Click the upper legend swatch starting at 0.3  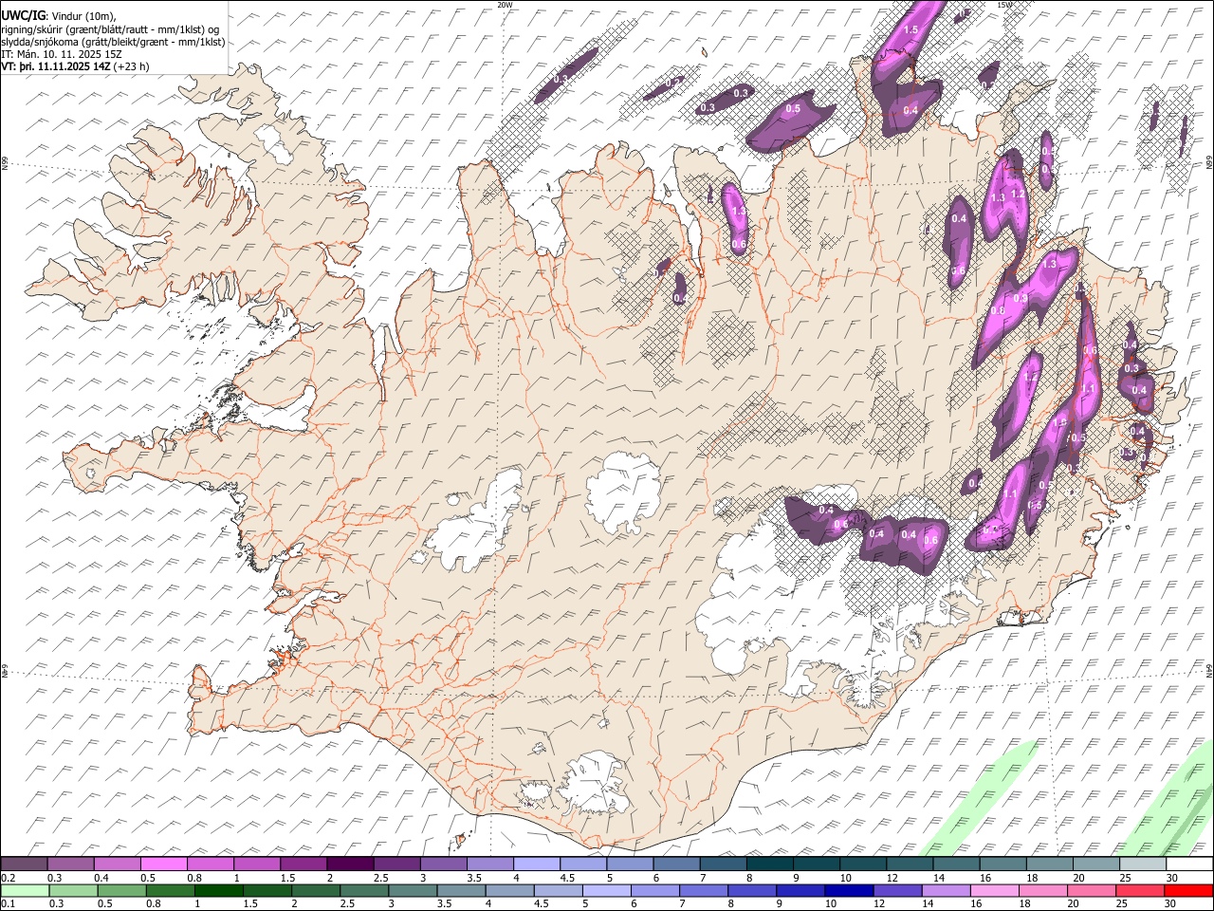[71, 865]
